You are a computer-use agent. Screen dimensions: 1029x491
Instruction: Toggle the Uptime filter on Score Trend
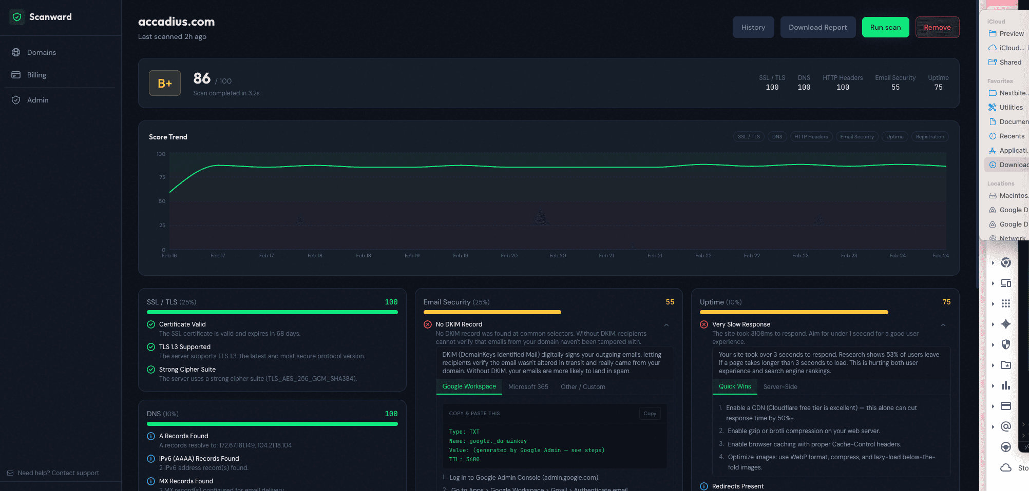[x=894, y=137]
